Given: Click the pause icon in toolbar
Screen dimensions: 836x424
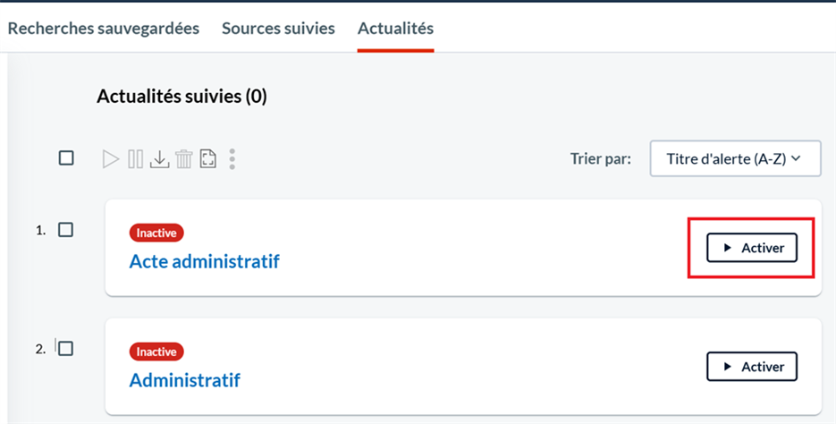Looking at the screenshot, I should 135,159.
